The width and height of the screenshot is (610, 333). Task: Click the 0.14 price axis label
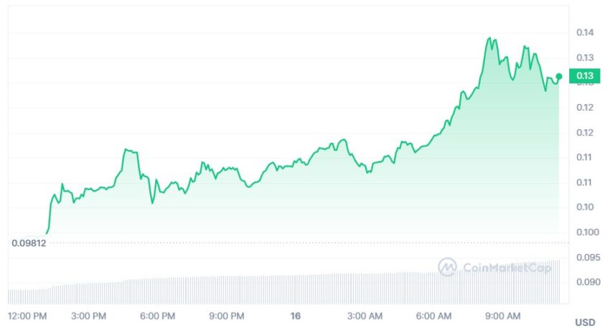point(585,32)
